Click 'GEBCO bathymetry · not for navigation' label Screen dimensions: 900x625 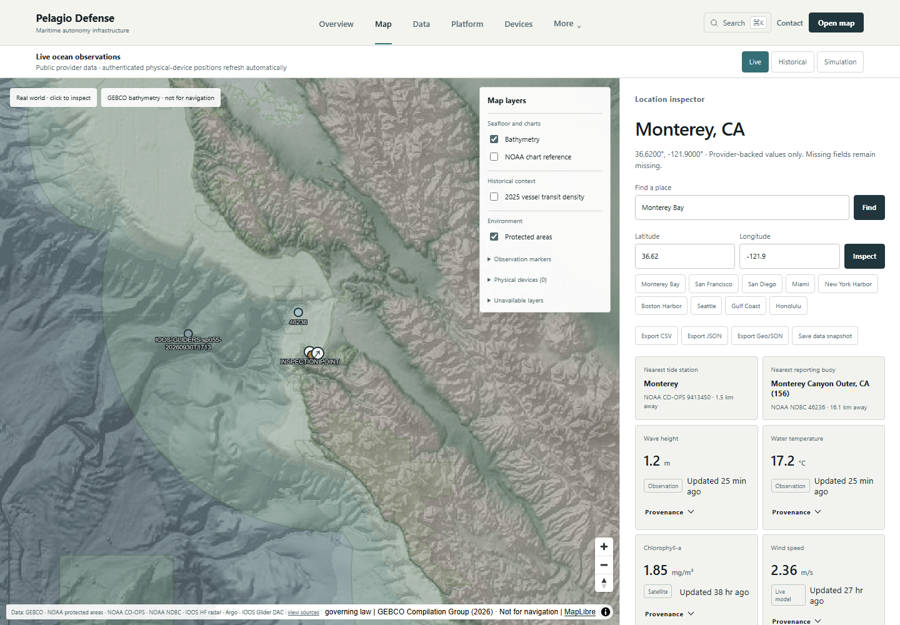pos(161,97)
